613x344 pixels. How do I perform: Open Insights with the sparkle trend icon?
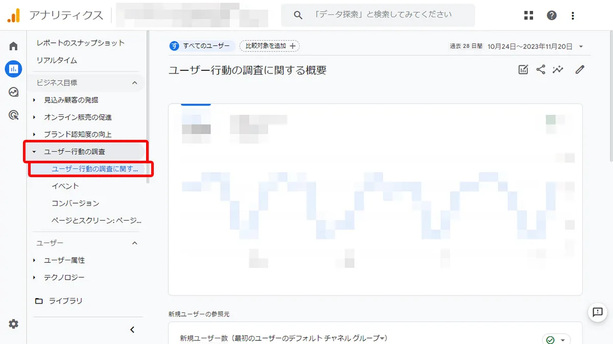point(558,69)
